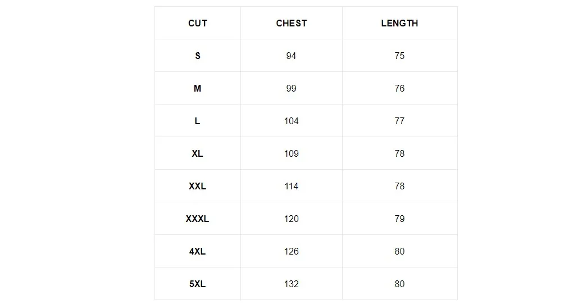Select chest value 99 in M row
The image size is (587, 304).
click(291, 88)
